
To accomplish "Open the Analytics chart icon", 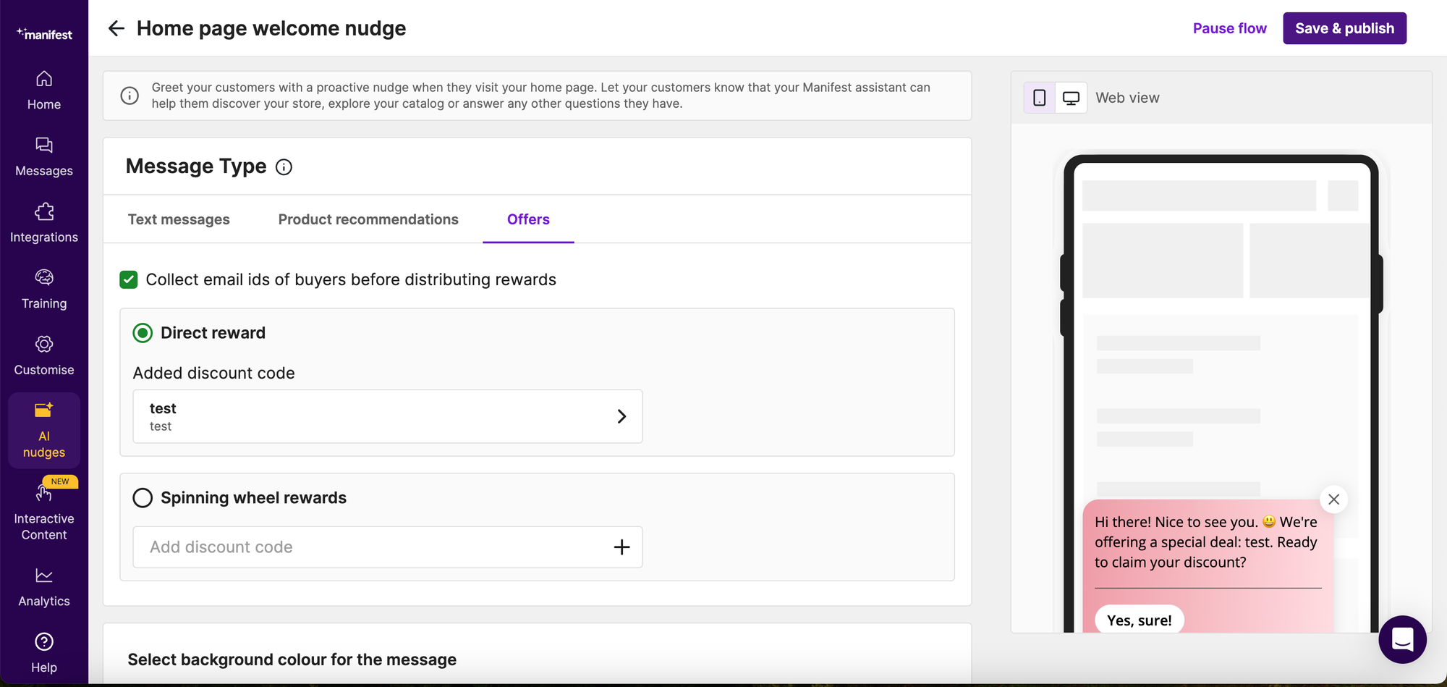I will (44, 576).
